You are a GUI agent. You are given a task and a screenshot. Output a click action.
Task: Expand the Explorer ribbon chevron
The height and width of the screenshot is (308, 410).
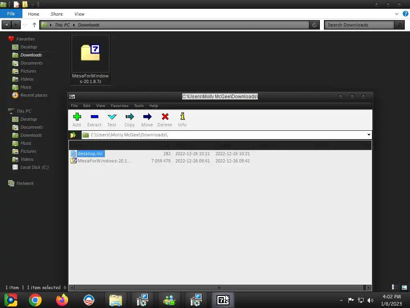pyautogui.click(x=397, y=14)
